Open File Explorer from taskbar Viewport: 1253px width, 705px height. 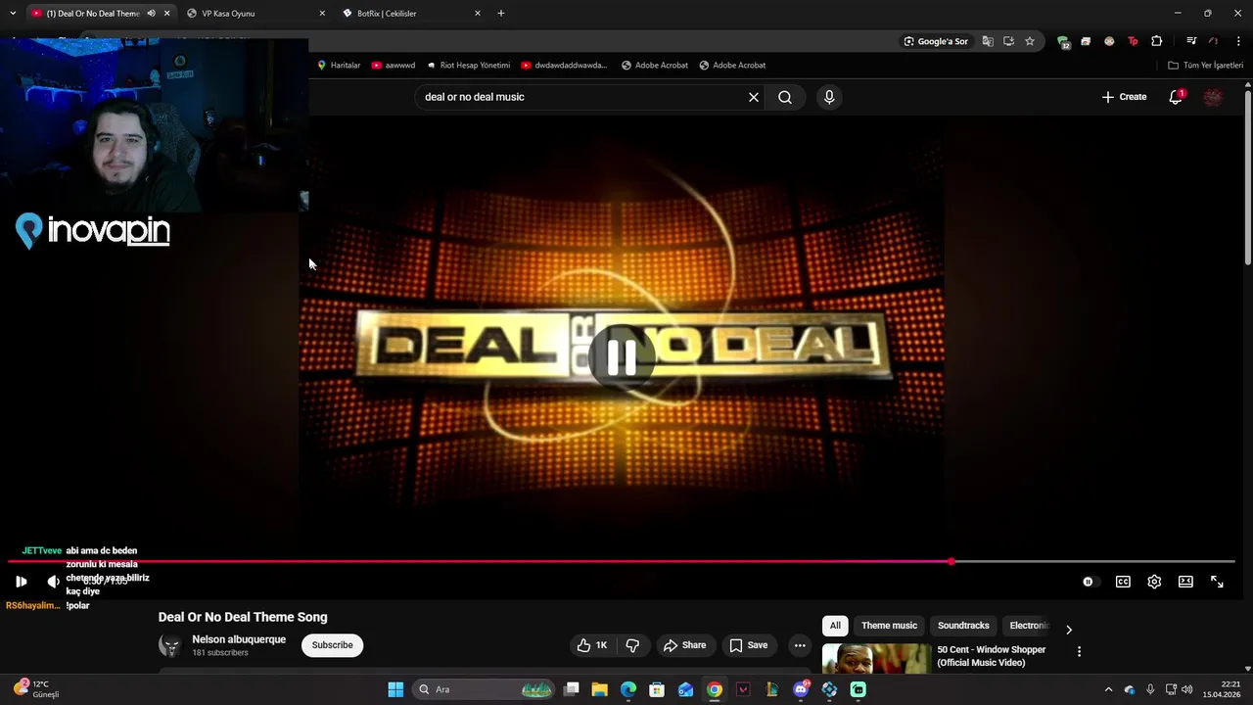(599, 689)
